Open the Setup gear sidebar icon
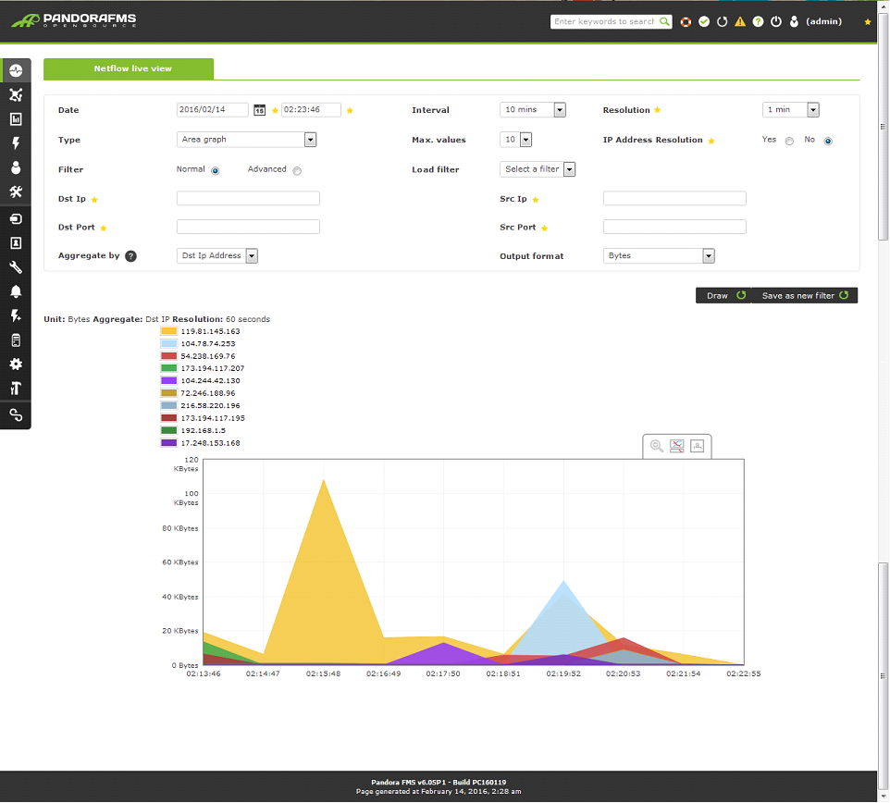 16,364
